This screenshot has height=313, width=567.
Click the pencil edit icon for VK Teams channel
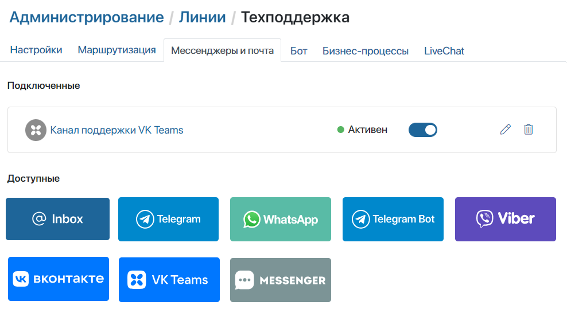(x=506, y=130)
